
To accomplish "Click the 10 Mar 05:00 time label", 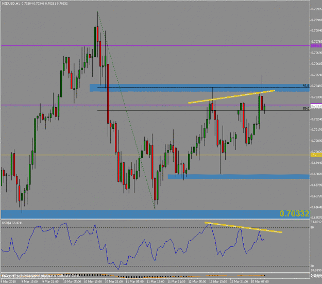I will tap(72, 281).
